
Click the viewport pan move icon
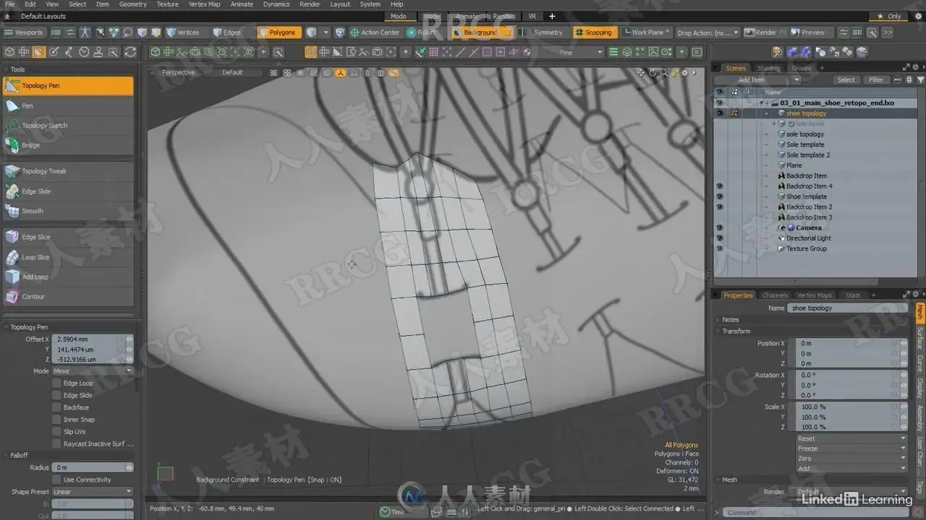[x=642, y=73]
